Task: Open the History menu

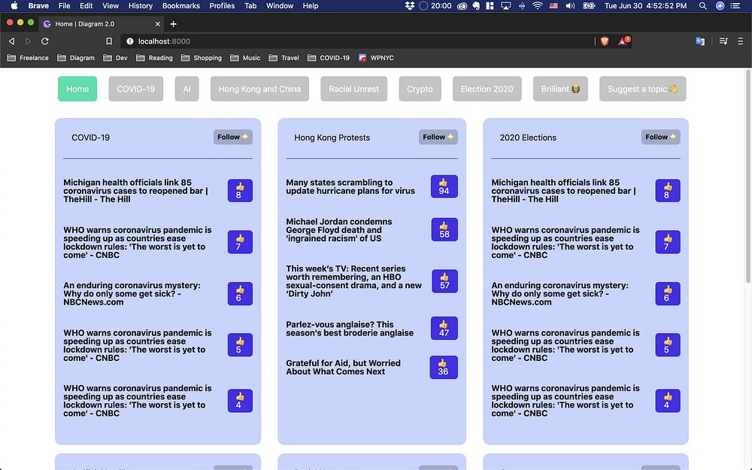Action: pos(140,6)
